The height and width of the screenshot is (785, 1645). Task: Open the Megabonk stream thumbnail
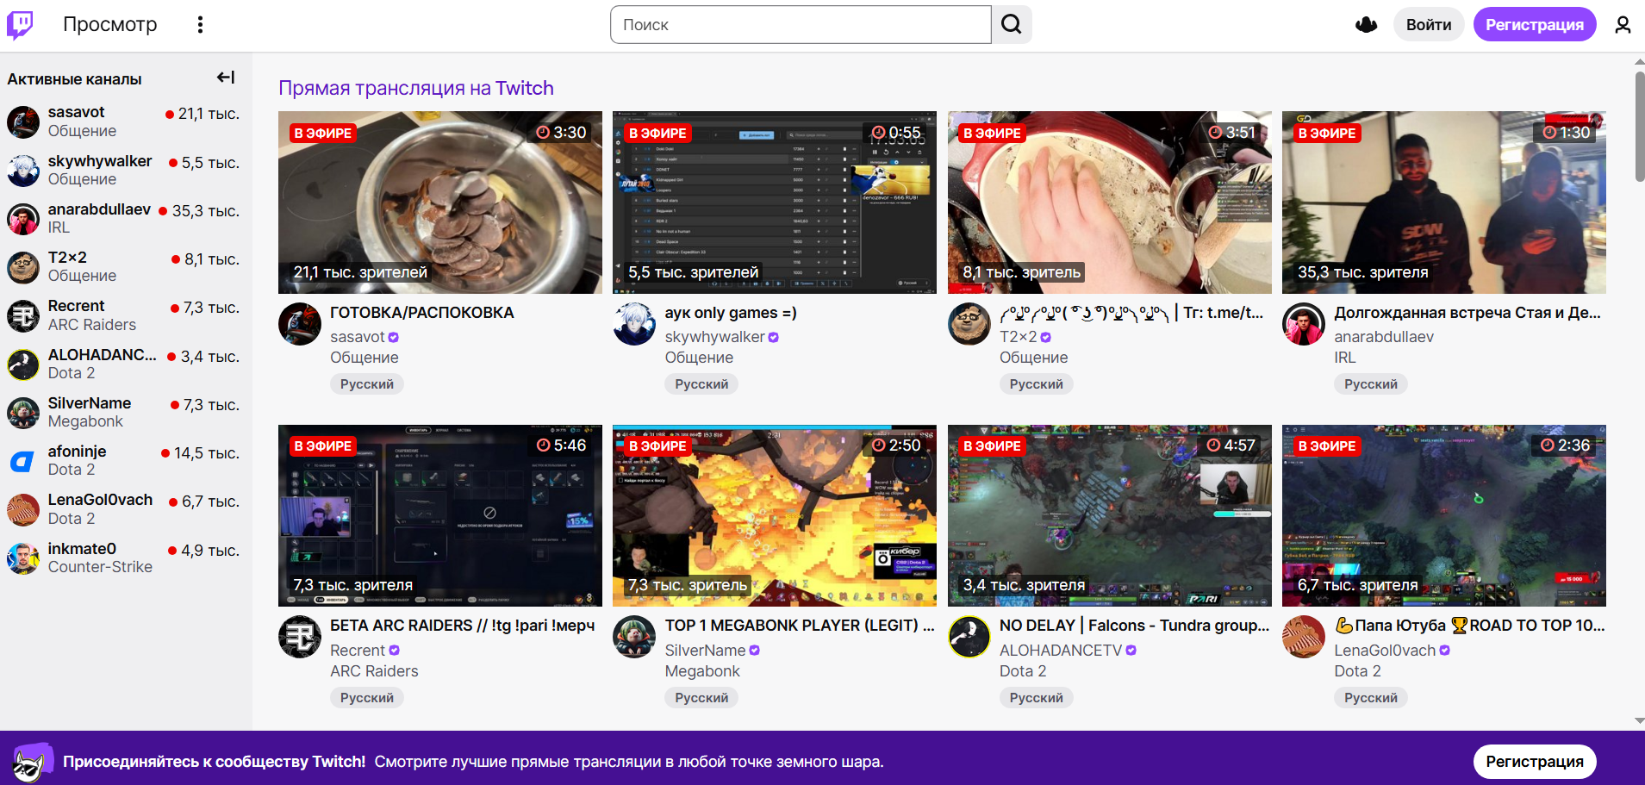tap(775, 515)
